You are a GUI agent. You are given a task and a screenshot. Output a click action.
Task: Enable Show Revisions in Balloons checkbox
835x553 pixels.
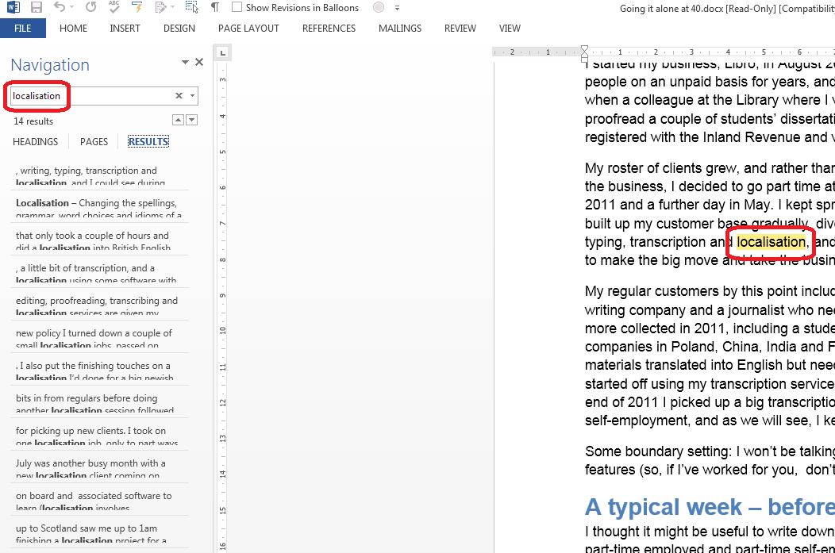coord(237,8)
